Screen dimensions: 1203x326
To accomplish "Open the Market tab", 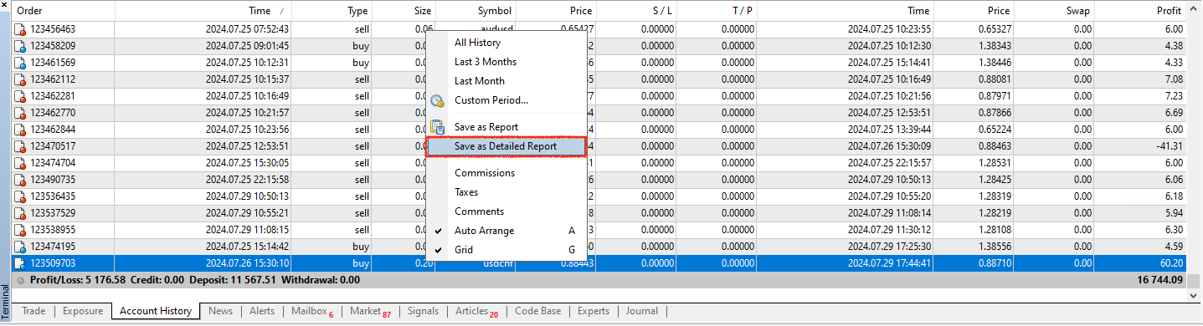I will [x=370, y=311].
